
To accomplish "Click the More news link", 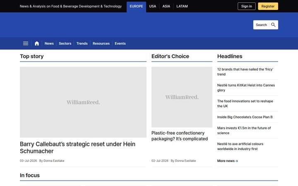I will [x=228, y=161].
